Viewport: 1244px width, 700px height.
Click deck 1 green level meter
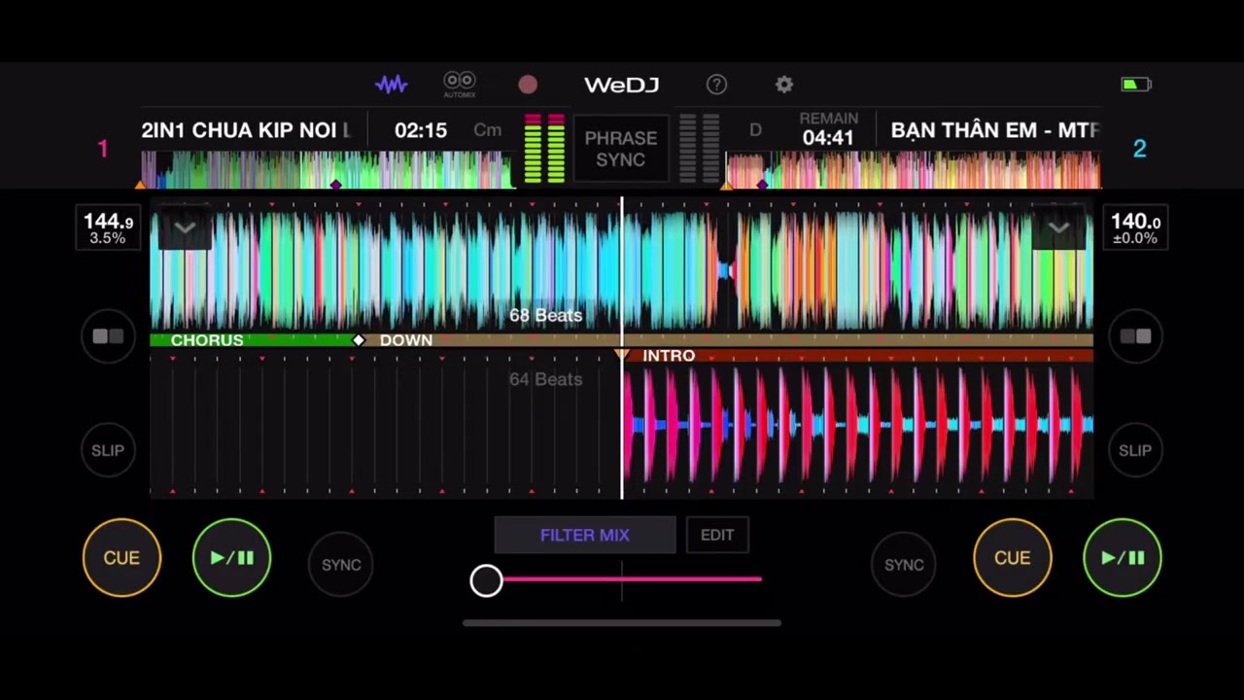pyautogui.click(x=544, y=149)
